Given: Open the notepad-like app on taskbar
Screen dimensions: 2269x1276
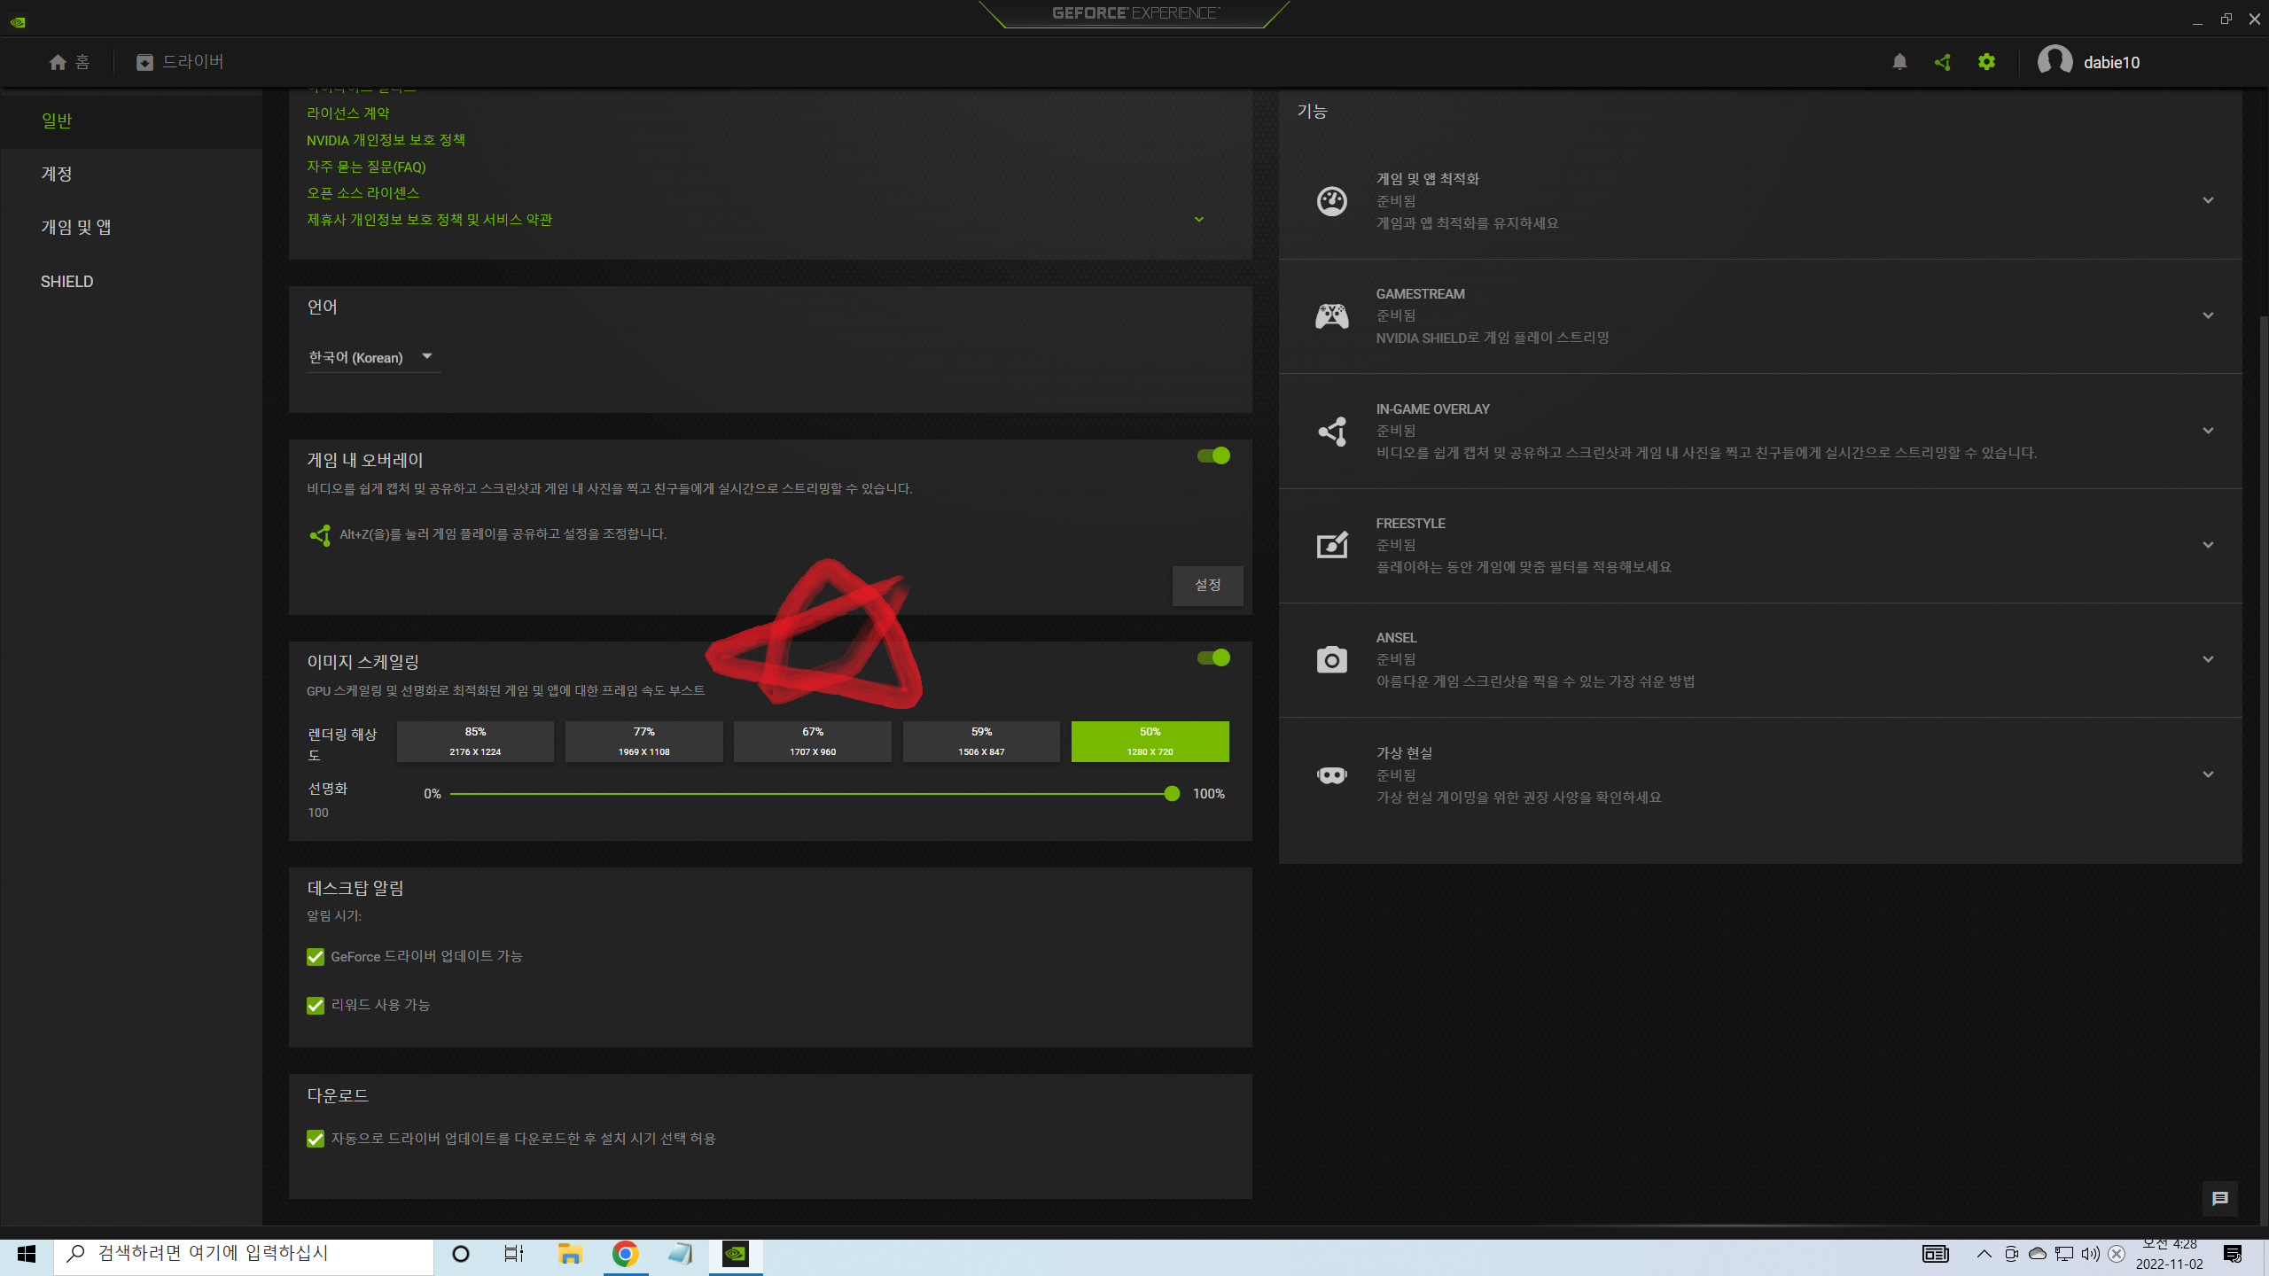Looking at the screenshot, I should click(680, 1254).
